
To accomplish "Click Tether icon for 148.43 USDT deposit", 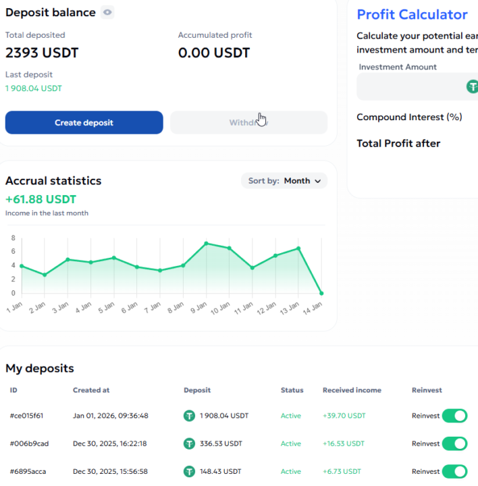I will [190, 471].
